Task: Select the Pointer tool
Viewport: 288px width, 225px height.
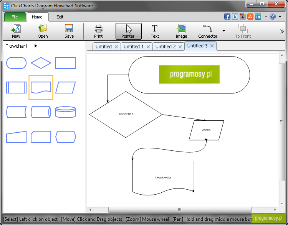Action: (129, 31)
